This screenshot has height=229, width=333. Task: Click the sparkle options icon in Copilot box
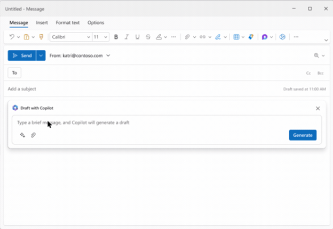coord(22,135)
